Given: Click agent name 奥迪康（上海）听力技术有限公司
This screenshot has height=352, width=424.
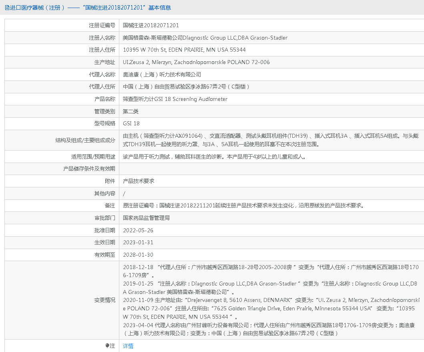Looking at the screenshot, I should coord(162,74).
